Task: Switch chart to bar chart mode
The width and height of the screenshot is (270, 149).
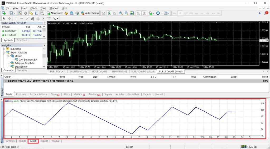Action: pos(104,13)
